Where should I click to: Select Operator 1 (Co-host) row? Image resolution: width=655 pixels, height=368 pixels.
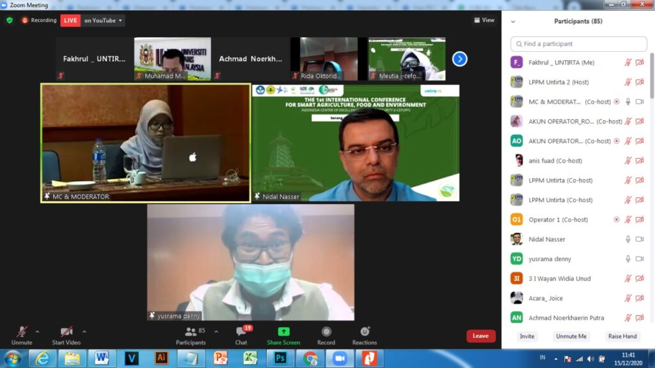(578, 220)
